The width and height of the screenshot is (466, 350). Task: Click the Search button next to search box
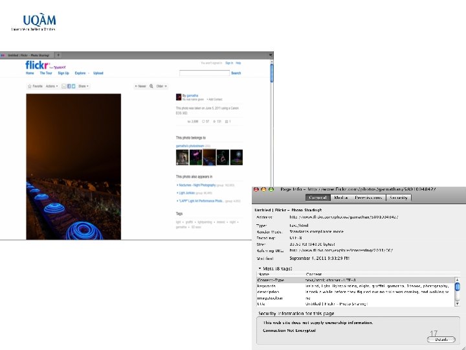point(236,73)
